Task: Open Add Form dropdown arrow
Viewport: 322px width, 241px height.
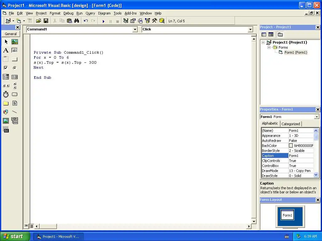Action: pos(24,21)
